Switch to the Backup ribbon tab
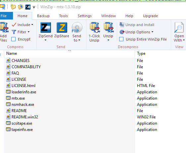The image size is (186, 153). pyautogui.click(x=43, y=16)
